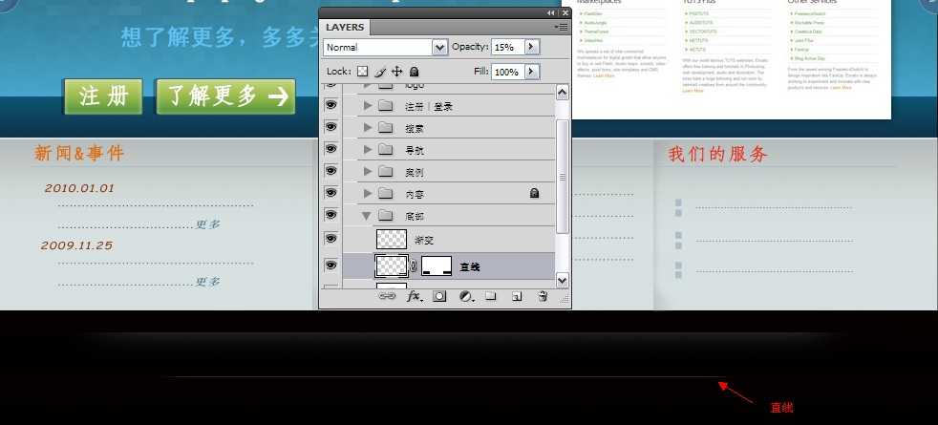Hide the 渐变 layer via eye icon
Screen dimensions: 938x425
tap(330, 239)
